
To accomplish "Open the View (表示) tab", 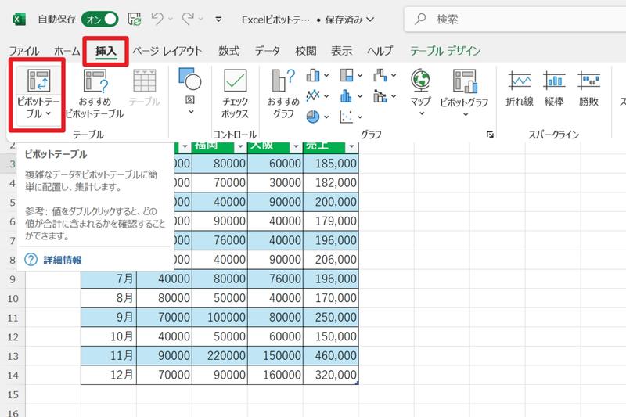I will coord(342,51).
